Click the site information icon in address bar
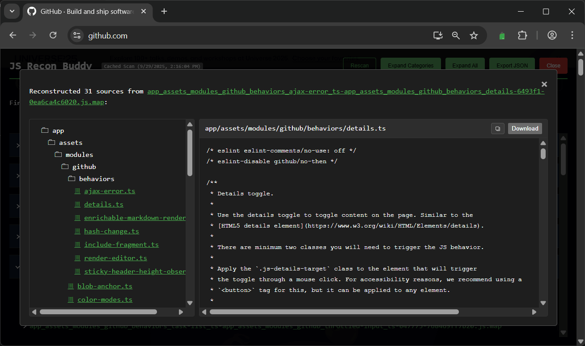The width and height of the screenshot is (585, 346). coord(77,36)
